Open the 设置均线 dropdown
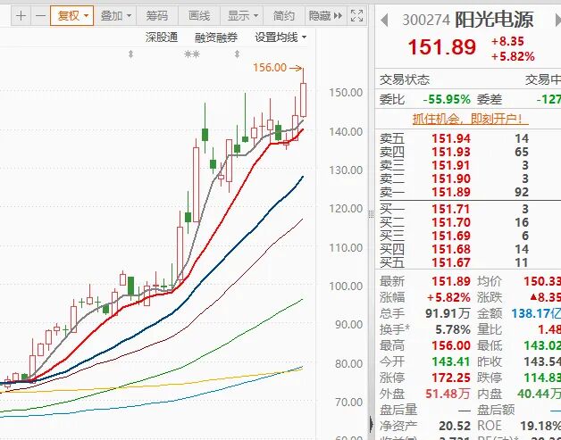The image size is (561, 440). (x=280, y=37)
